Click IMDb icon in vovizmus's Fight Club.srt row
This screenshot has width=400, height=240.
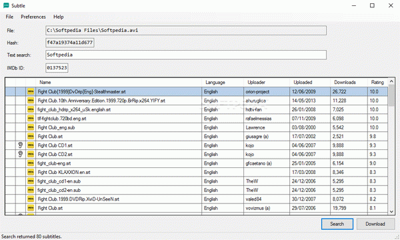[31, 208]
